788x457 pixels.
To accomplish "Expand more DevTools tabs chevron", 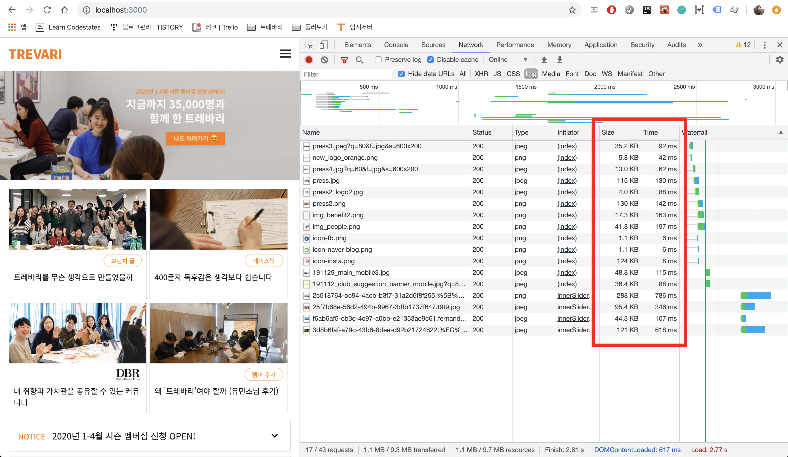I will (x=700, y=45).
